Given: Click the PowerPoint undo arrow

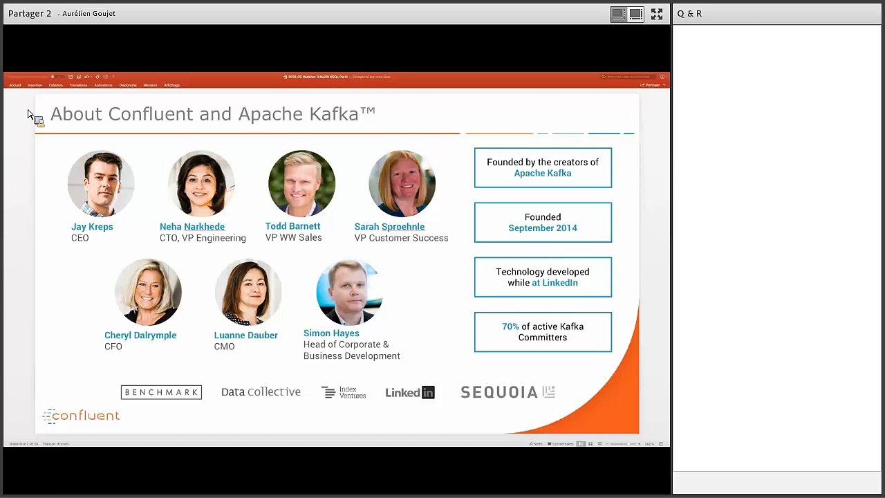Looking at the screenshot, I should [x=88, y=77].
